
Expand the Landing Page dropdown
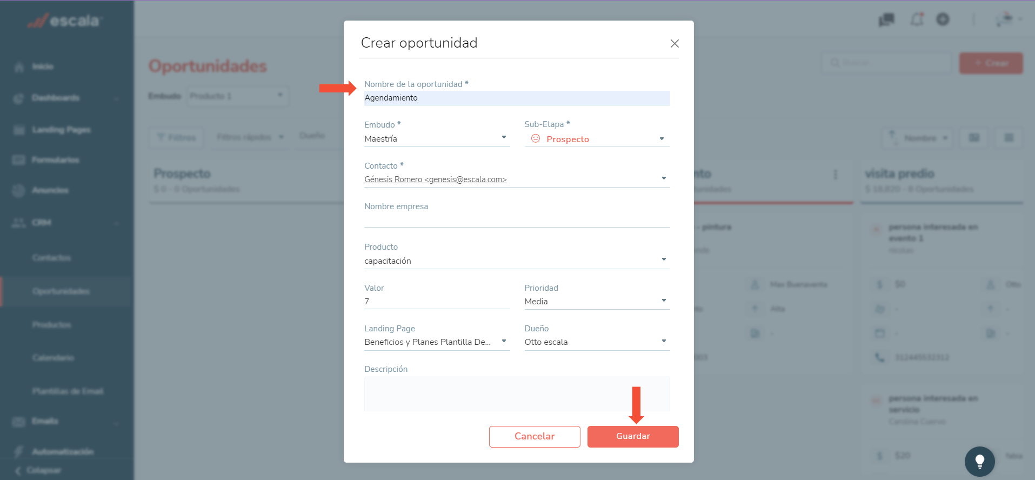(437, 342)
